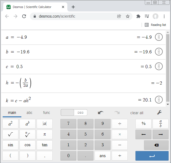The width and height of the screenshot is (171, 163).
Task: Click the clear all button
Action: tap(137, 113)
